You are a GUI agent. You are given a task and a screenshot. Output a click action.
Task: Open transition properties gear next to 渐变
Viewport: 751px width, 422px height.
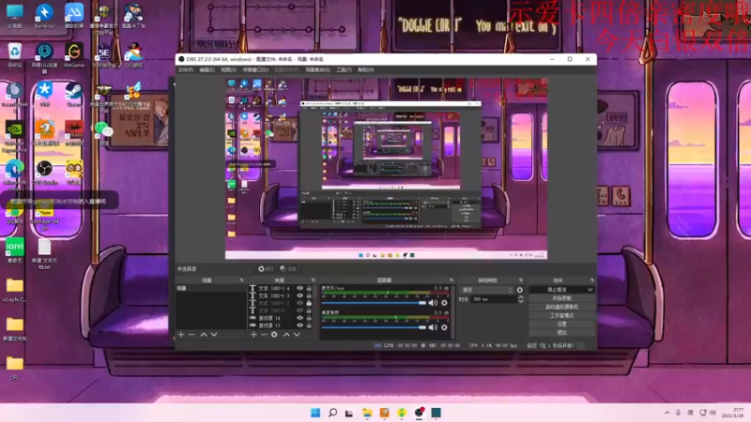pos(520,290)
